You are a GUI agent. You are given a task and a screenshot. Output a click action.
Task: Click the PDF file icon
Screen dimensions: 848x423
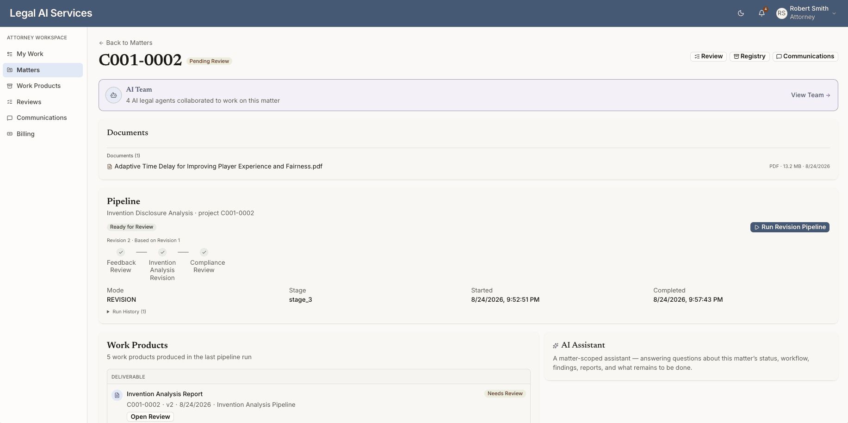110,167
